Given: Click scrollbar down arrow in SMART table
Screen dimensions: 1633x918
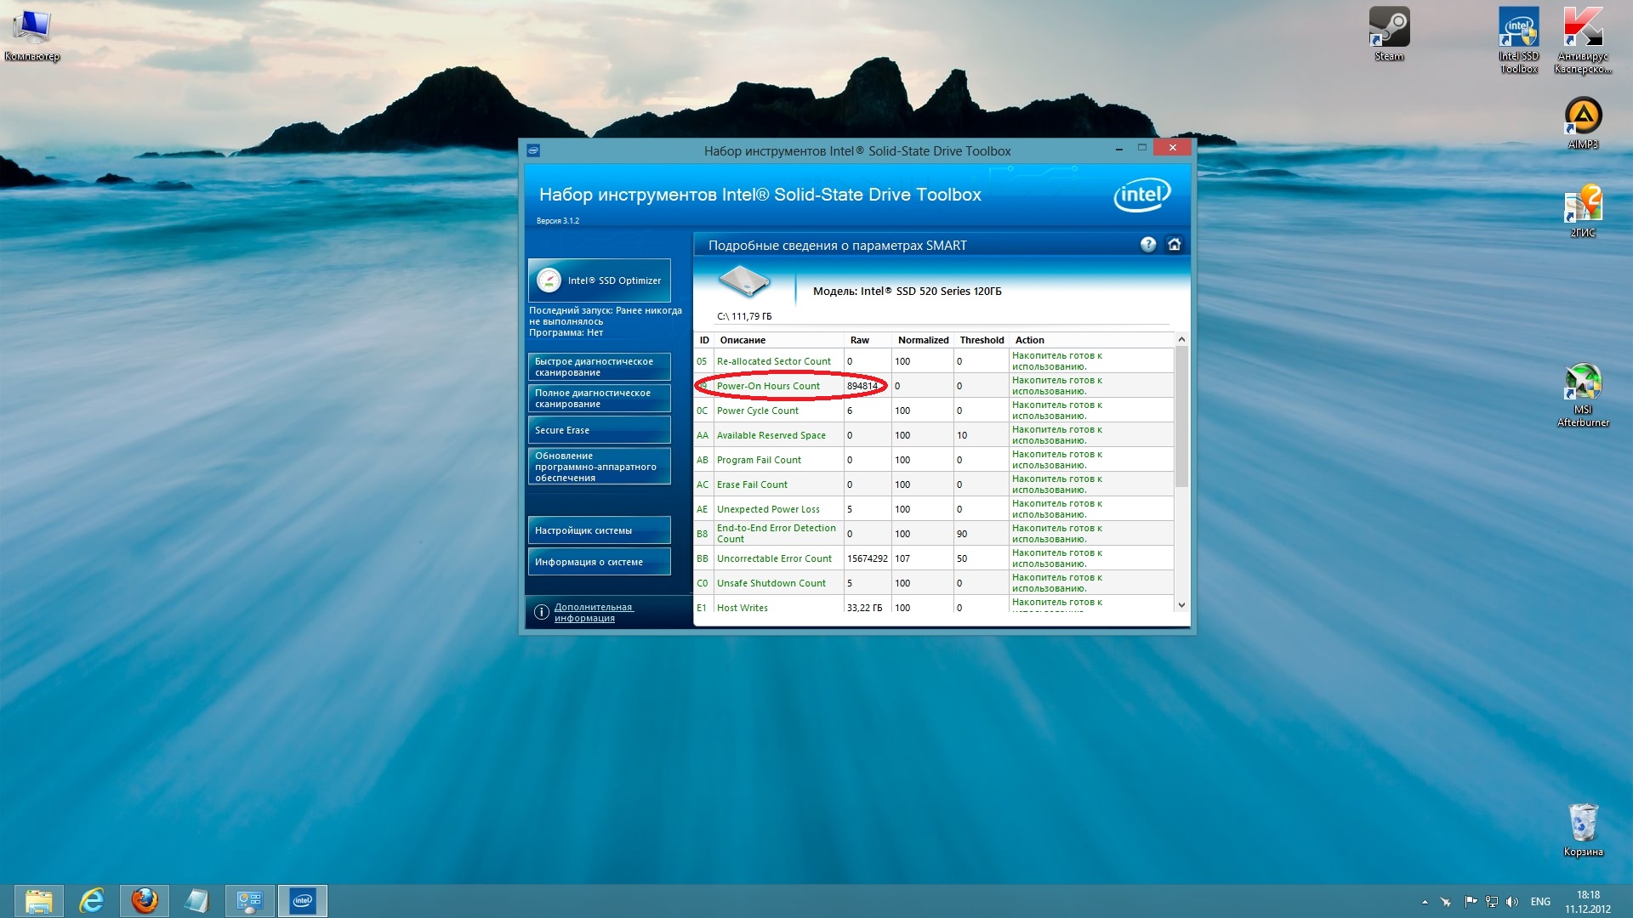Looking at the screenshot, I should click(x=1181, y=605).
